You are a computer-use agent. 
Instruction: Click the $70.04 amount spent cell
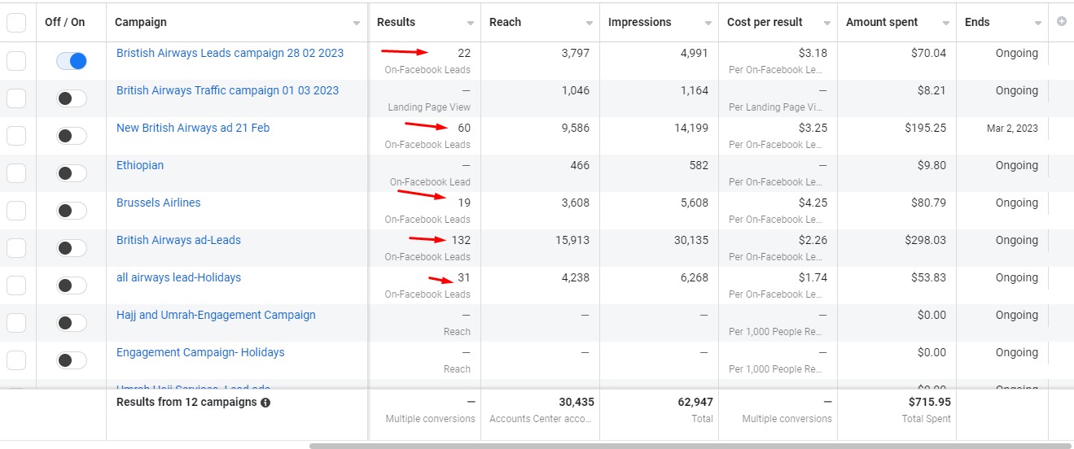(x=929, y=53)
